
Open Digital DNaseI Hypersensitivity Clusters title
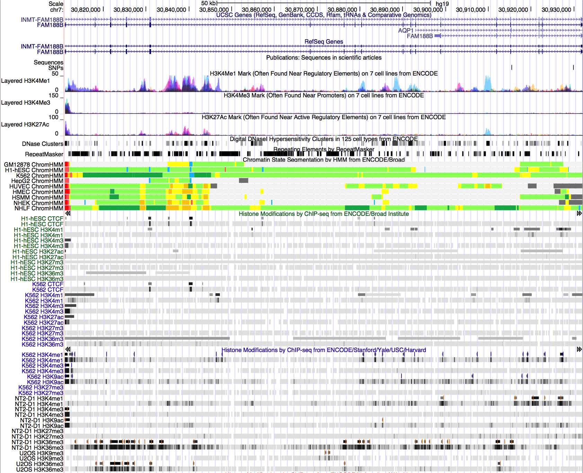point(324,139)
